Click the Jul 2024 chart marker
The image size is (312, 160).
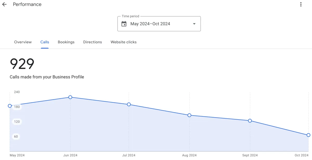(129, 105)
